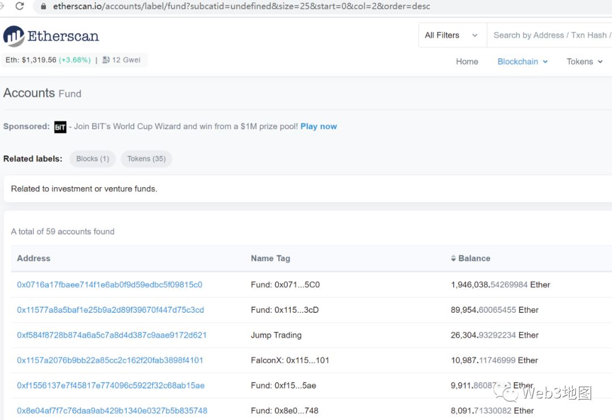612x420 pixels.
Task: Click the Play now sponsored link
Action: point(318,126)
